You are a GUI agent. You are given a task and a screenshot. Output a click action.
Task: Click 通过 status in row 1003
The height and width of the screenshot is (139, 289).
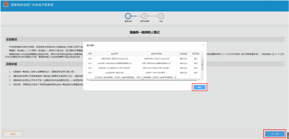click(x=196, y=68)
